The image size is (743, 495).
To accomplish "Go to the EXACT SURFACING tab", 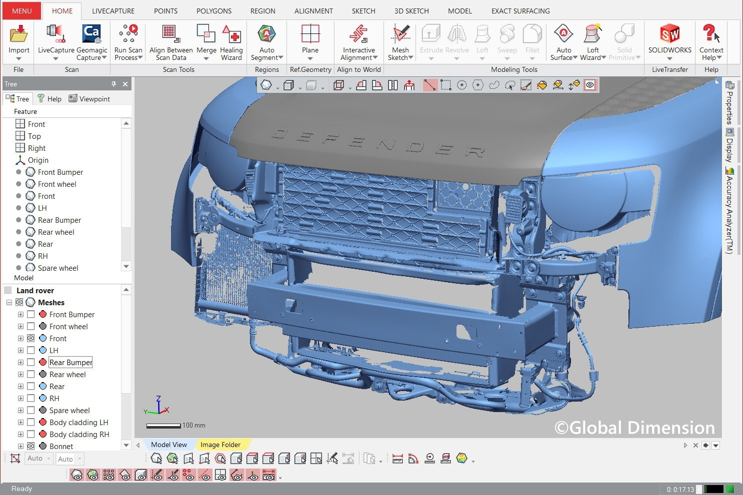I will (520, 11).
